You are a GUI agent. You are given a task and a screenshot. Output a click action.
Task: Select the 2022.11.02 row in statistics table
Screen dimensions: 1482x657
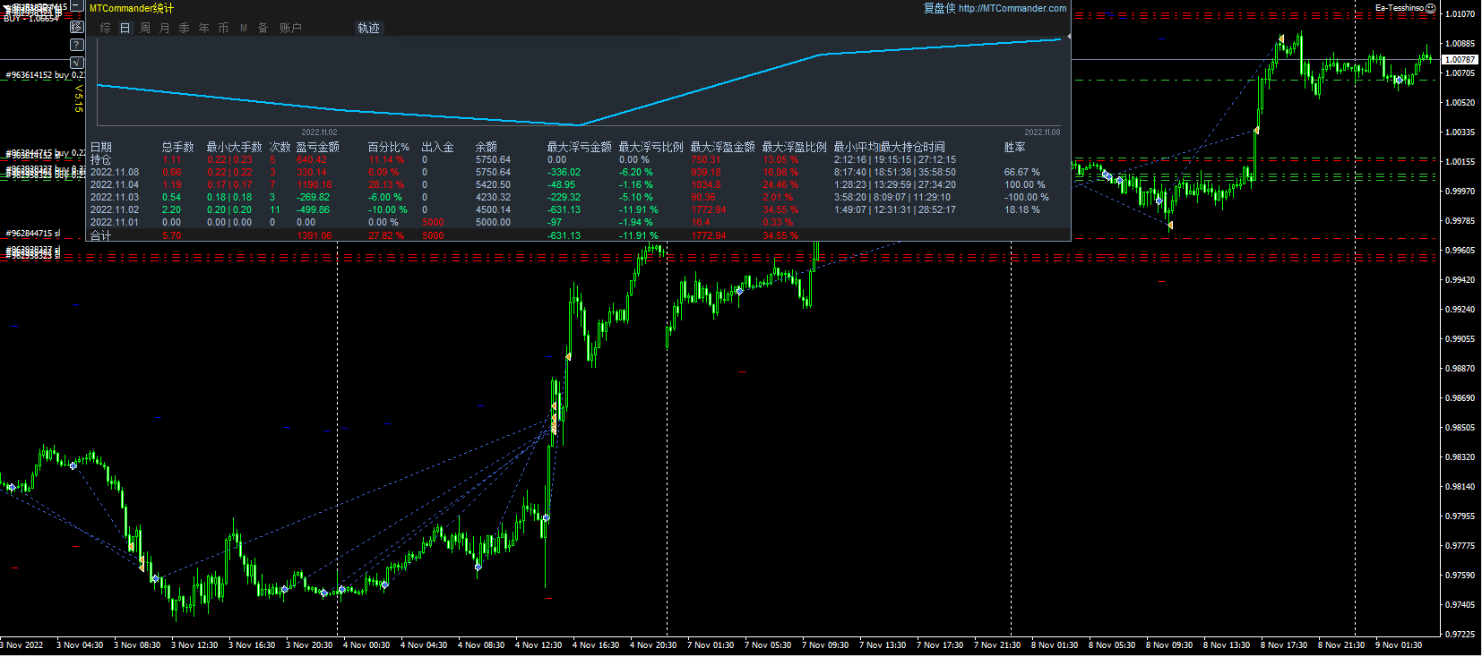[115, 209]
